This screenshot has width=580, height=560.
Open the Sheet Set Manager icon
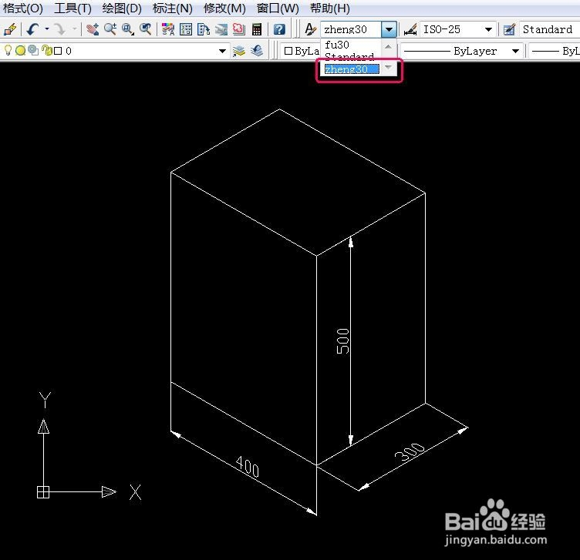point(221,29)
